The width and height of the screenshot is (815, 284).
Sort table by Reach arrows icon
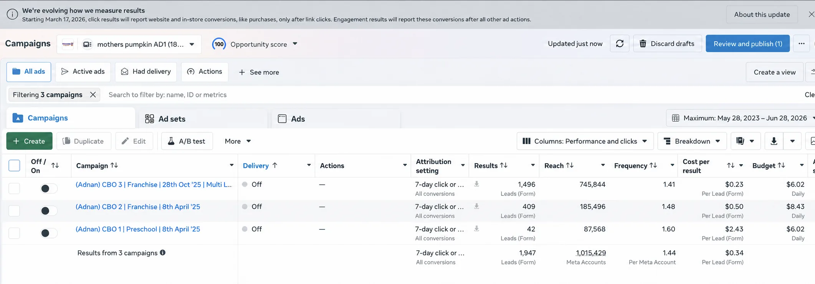pos(570,165)
